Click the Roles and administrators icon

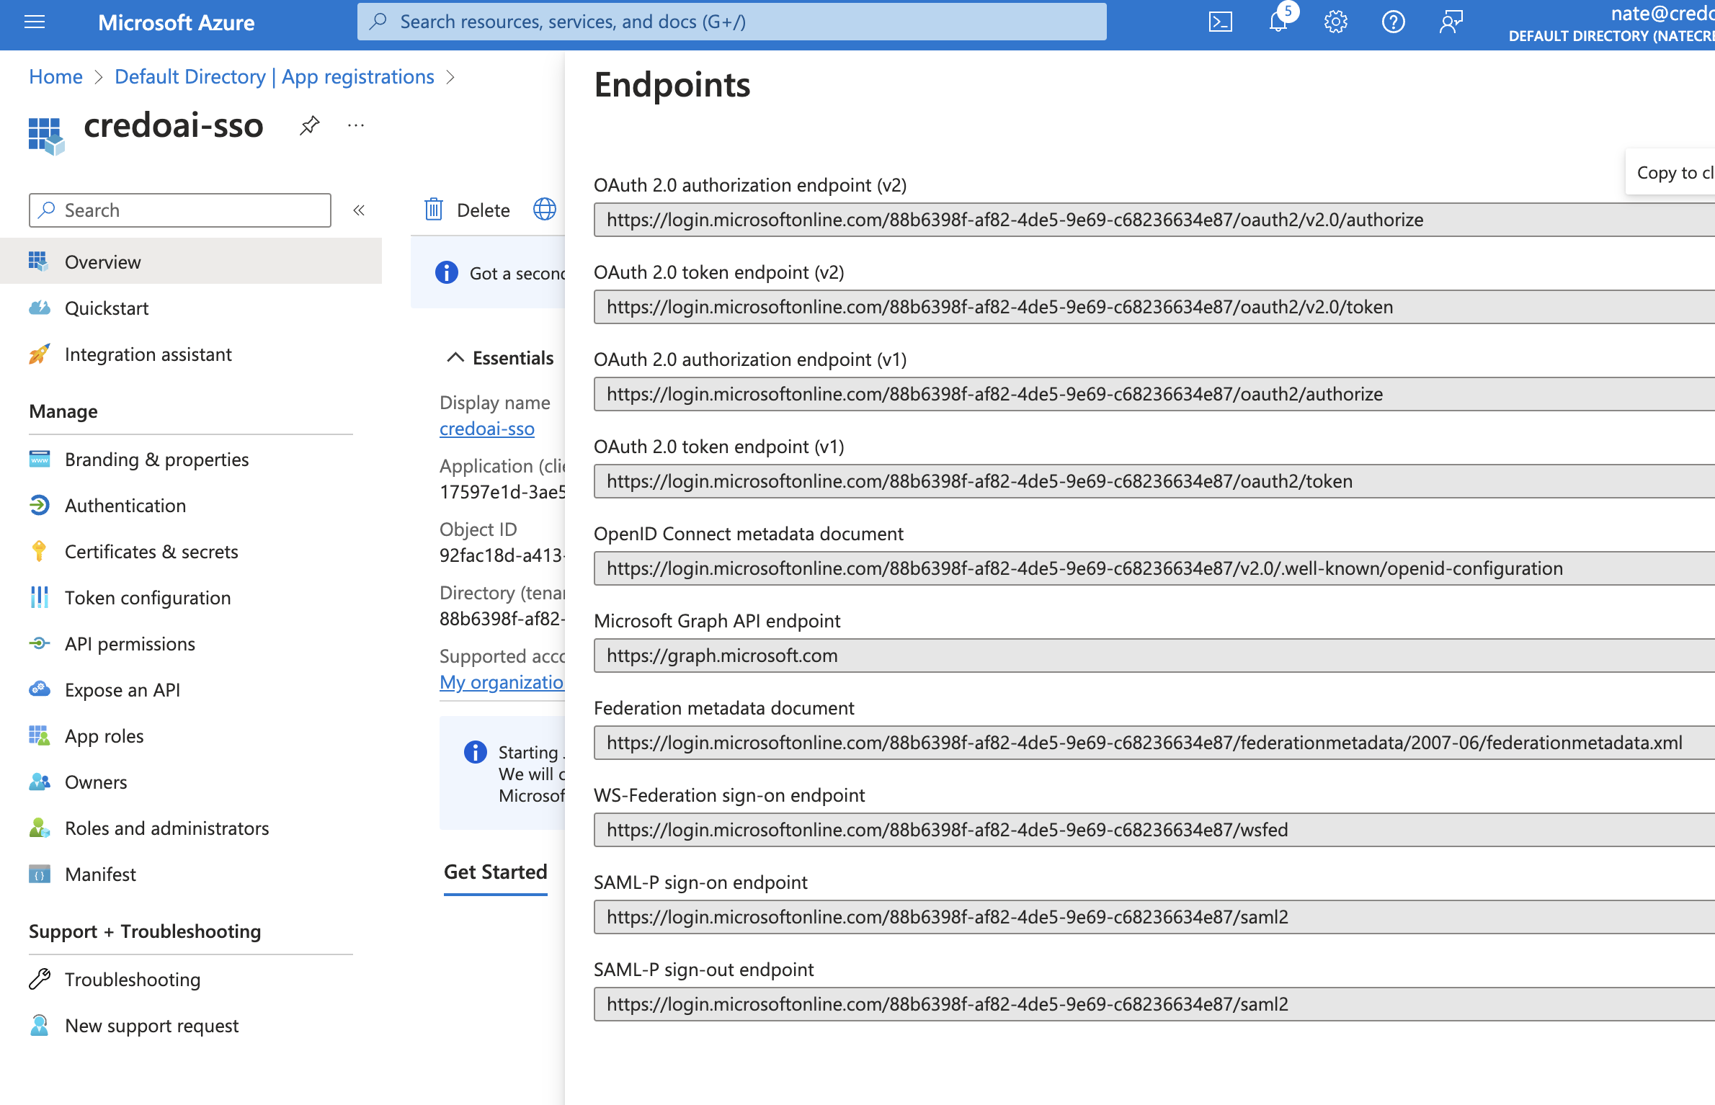39,828
